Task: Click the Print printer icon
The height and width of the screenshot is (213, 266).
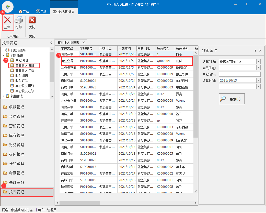Action: coord(19,20)
